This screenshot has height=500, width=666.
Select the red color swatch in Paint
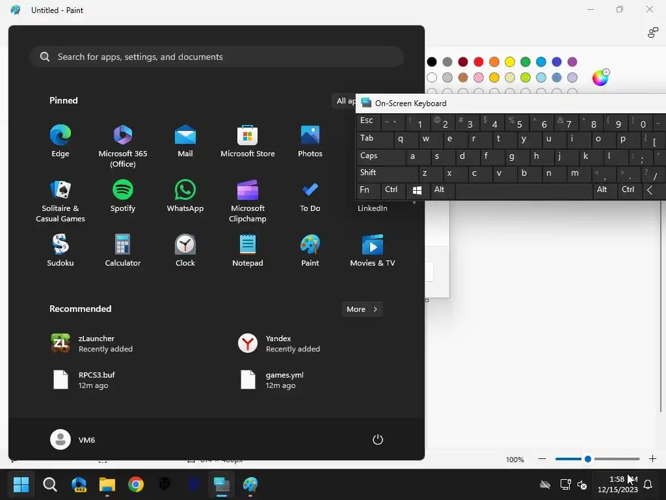coord(479,62)
